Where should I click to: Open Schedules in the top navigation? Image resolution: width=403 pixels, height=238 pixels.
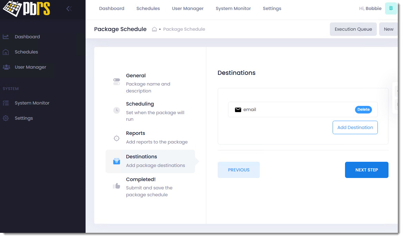click(148, 9)
